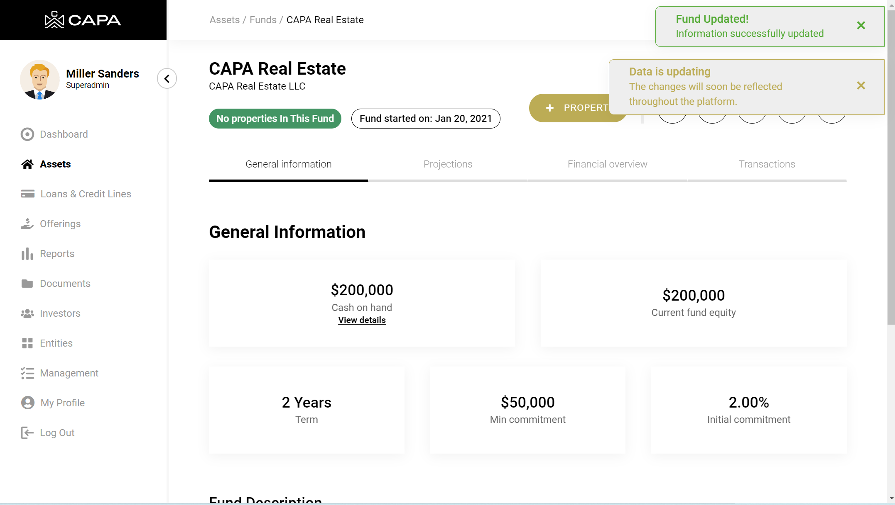Viewport: 895px width, 505px height.
Task: Click the Assets house icon
Action: (27, 164)
